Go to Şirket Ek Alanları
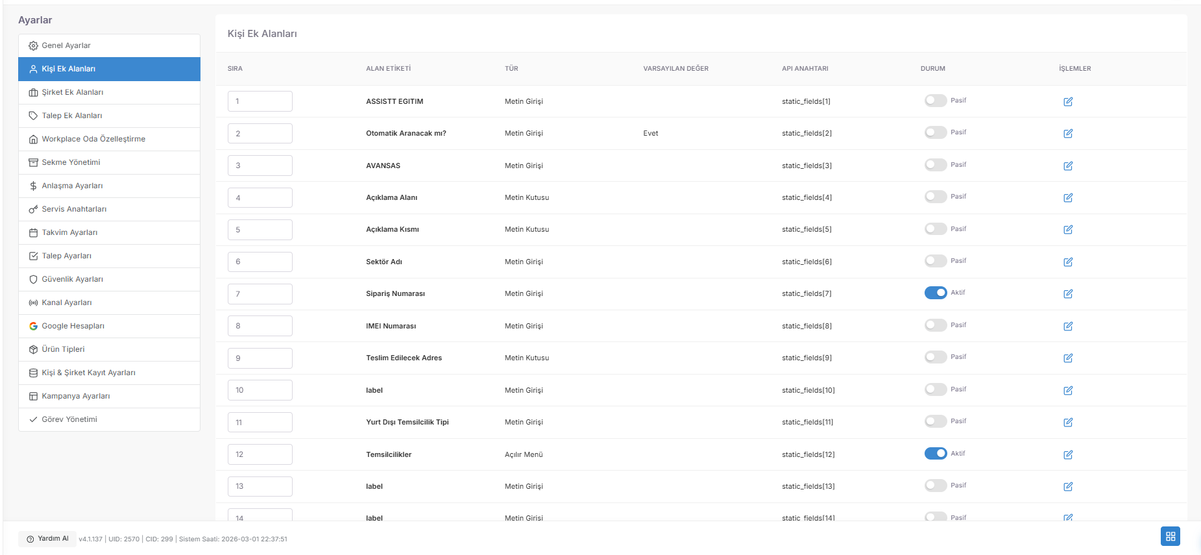Image resolution: width=1201 pixels, height=555 pixels. (109, 92)
